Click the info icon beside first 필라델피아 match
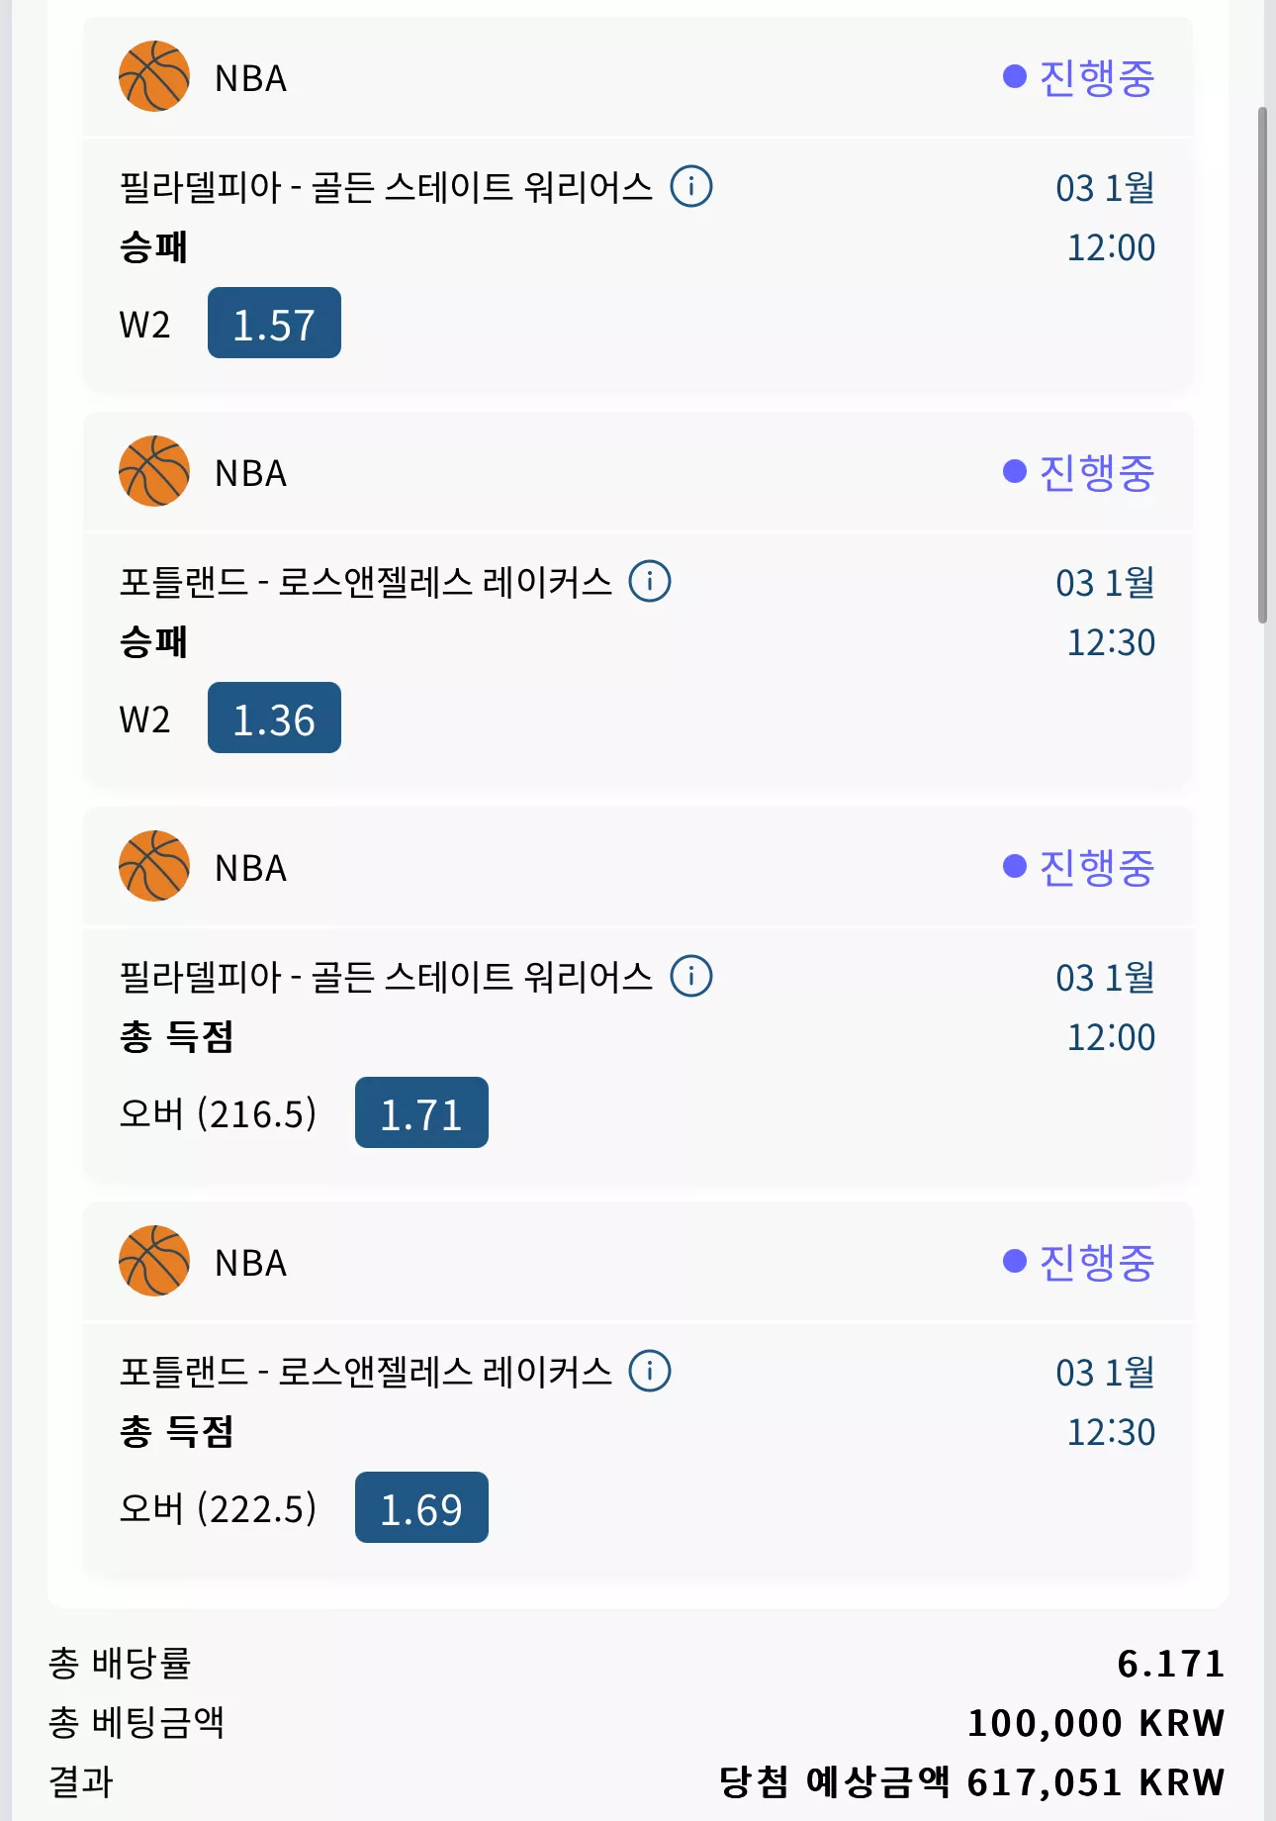Screen dimensions: 1276x1821 click(691, 186)
